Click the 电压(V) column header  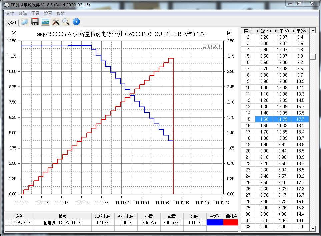click(x=282, y=31)
